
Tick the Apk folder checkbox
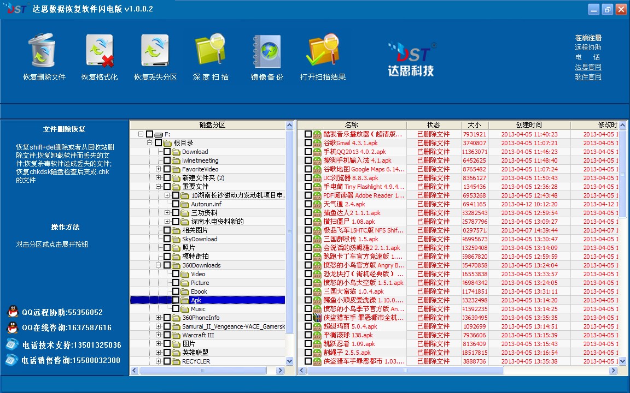(176, 300)
